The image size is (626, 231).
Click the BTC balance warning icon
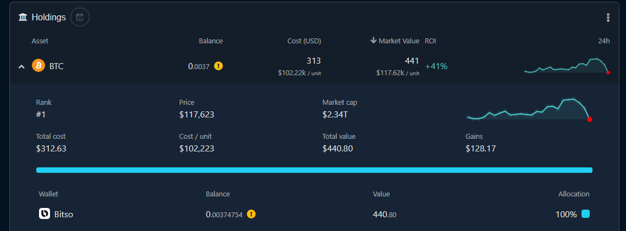218,66
